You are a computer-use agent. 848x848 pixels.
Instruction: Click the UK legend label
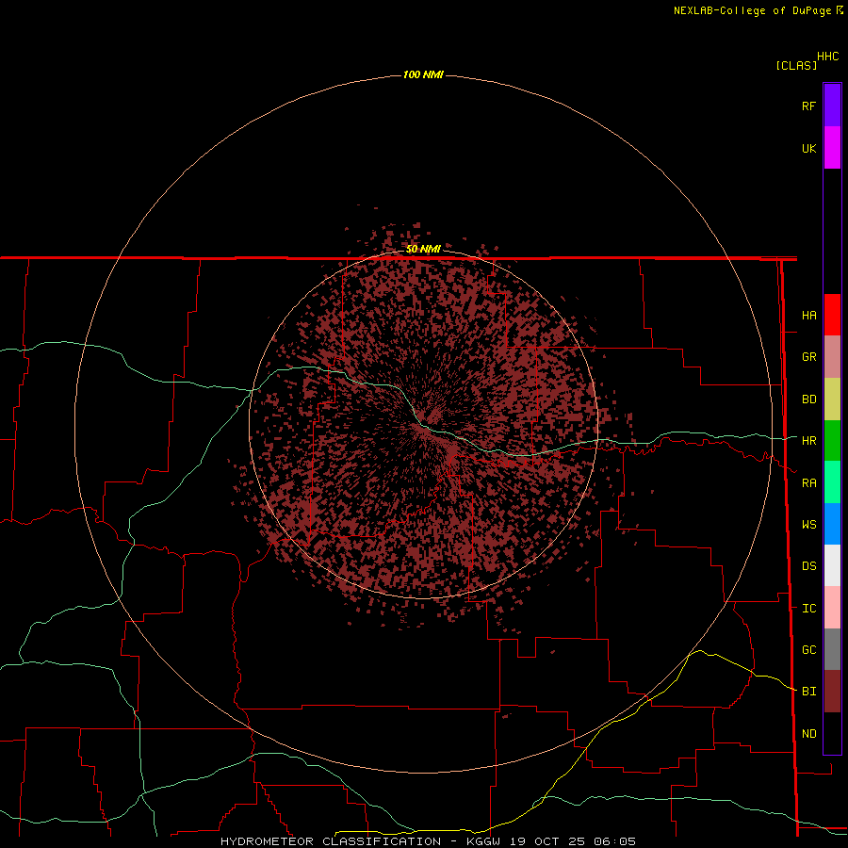coord(808,148)
